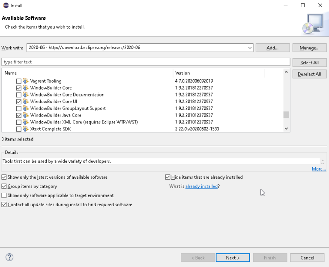The image size is (329, 267).
Task: Select the WindowBuilder Core Documentation row text
Action: 67,95
